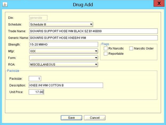This screenshot has height=125, width=166.
Task: Focus the Trade Name input field
Action: [94, 31]
